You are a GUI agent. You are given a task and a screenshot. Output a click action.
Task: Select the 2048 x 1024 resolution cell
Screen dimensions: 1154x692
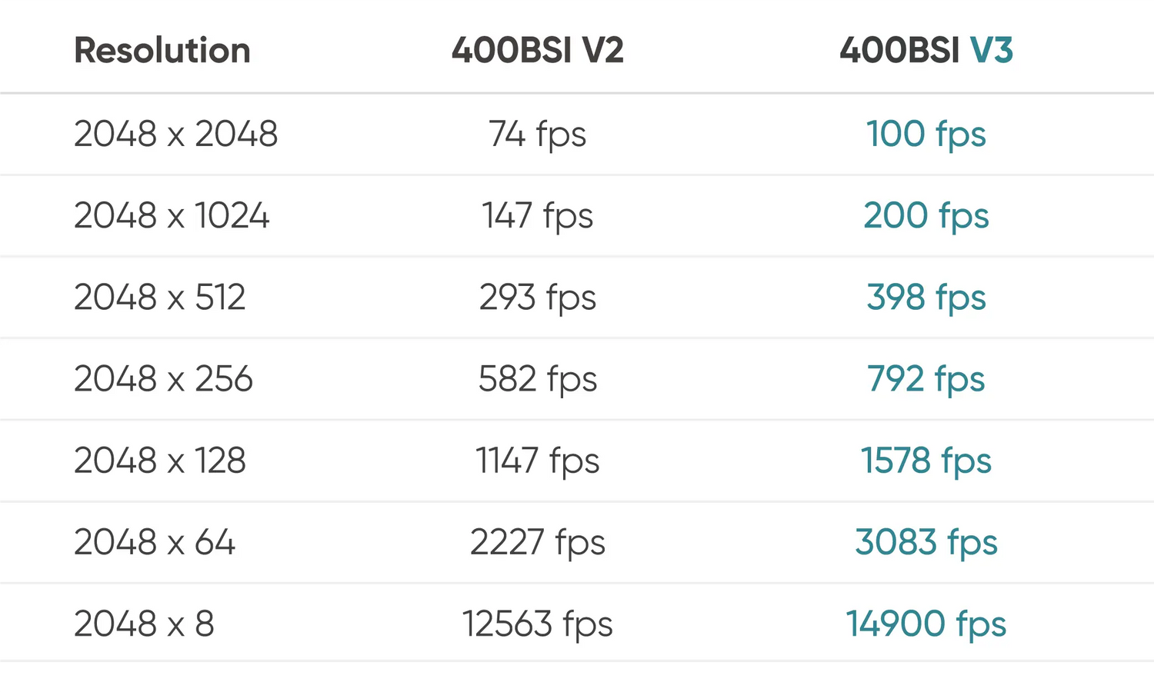(x=172, y=215)
